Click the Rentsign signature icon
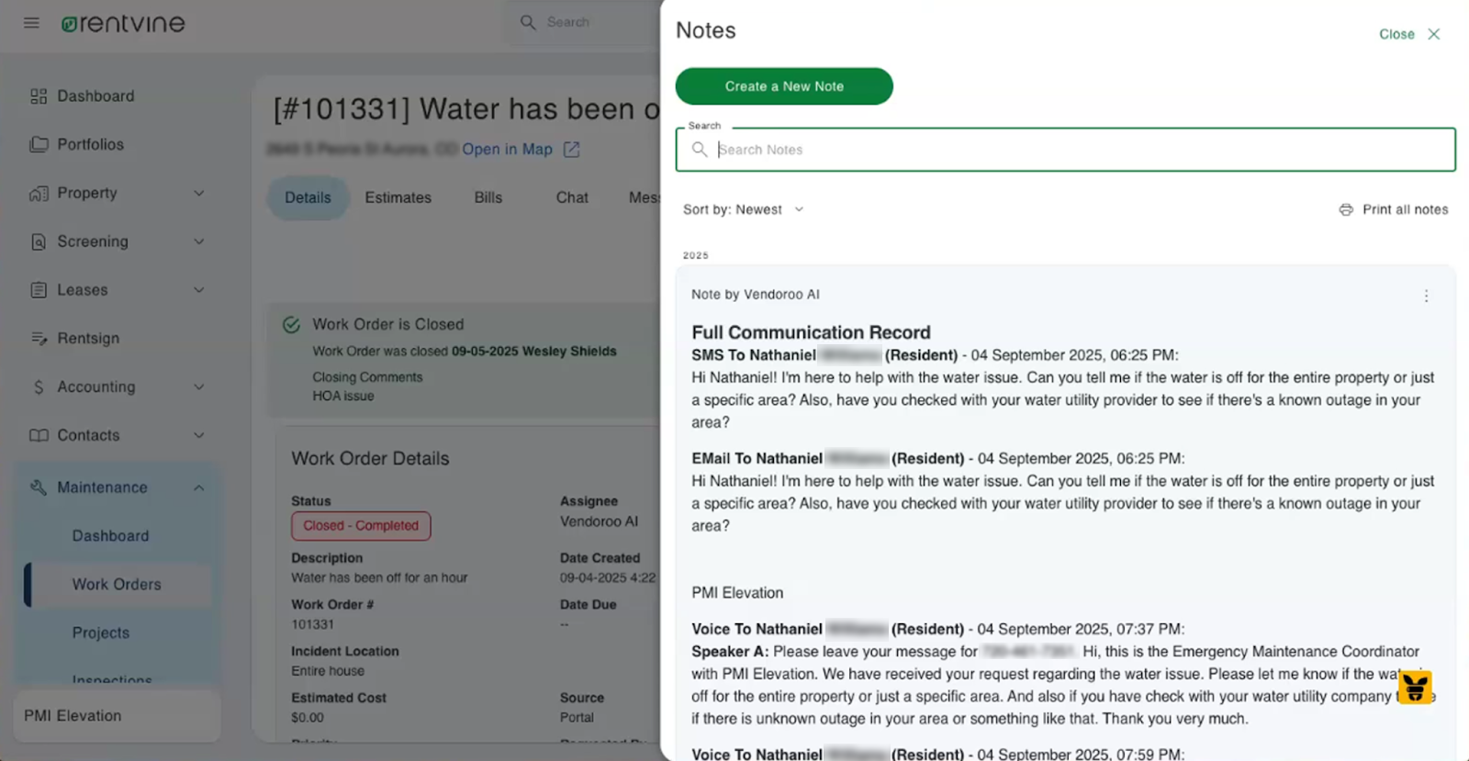This screenshot has width=1469, height=761. [39, 339]
